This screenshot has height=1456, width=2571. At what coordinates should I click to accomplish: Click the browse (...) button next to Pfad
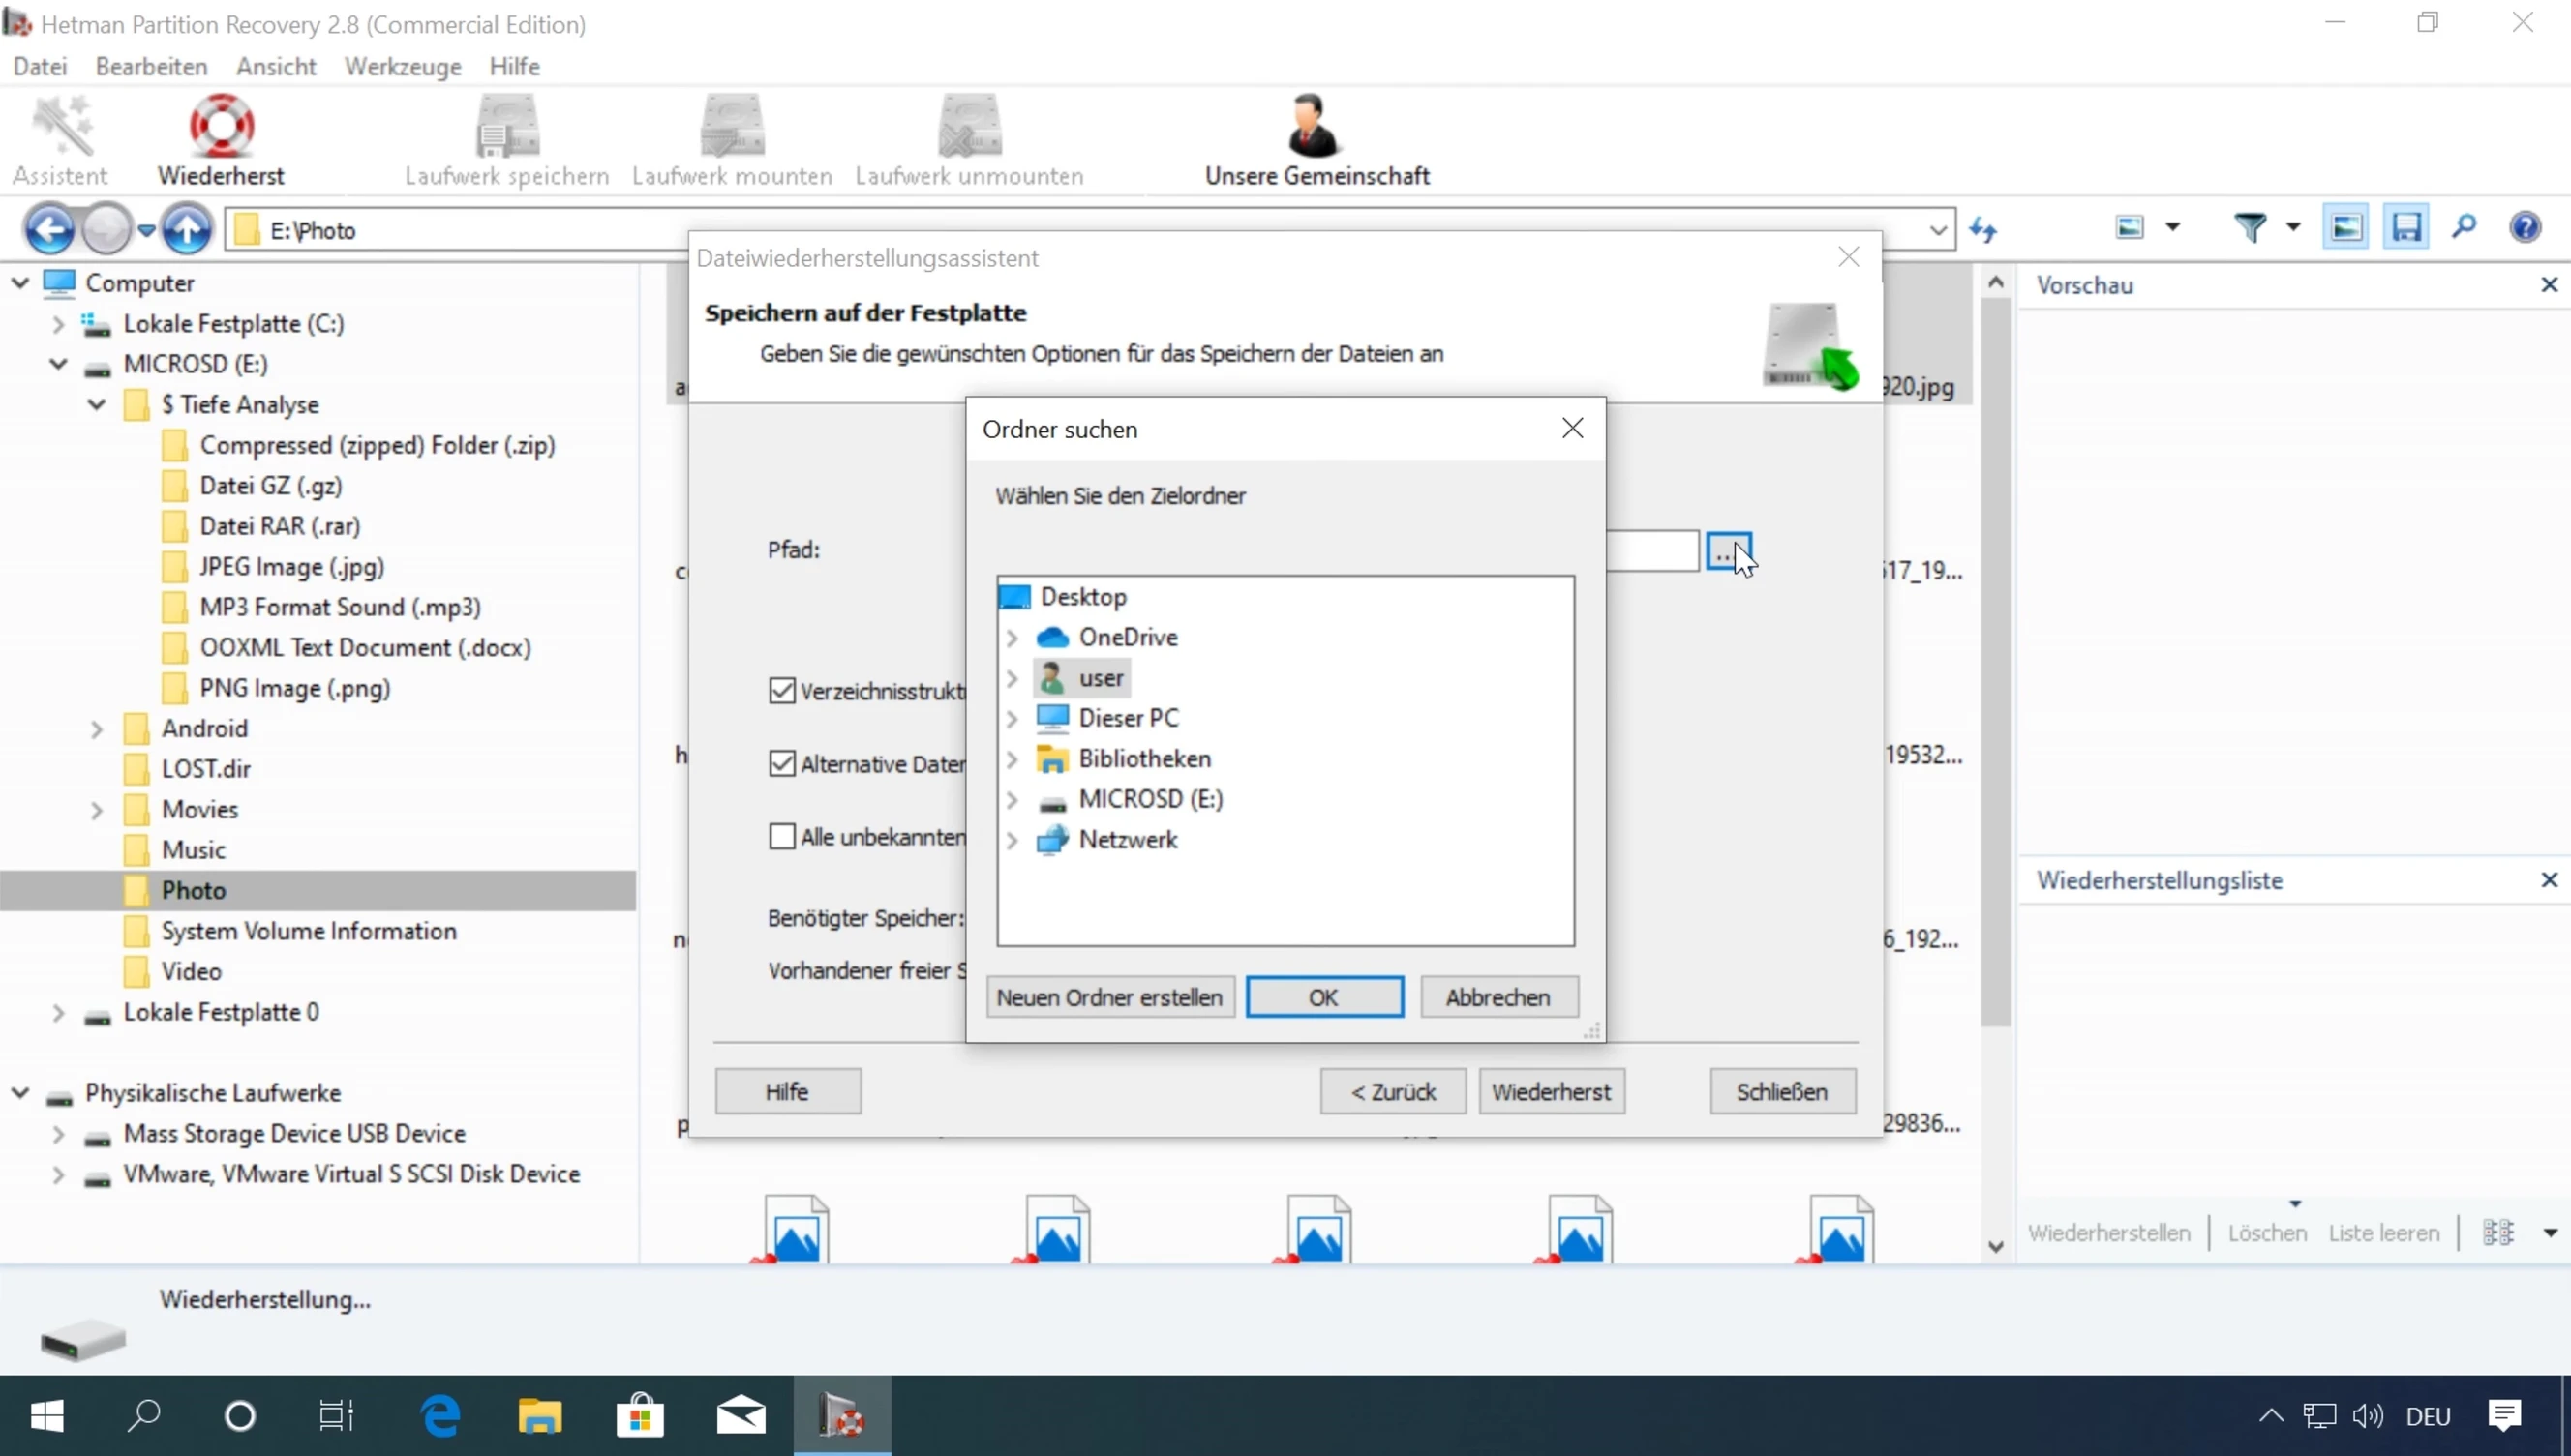[x=1728, y=552]
